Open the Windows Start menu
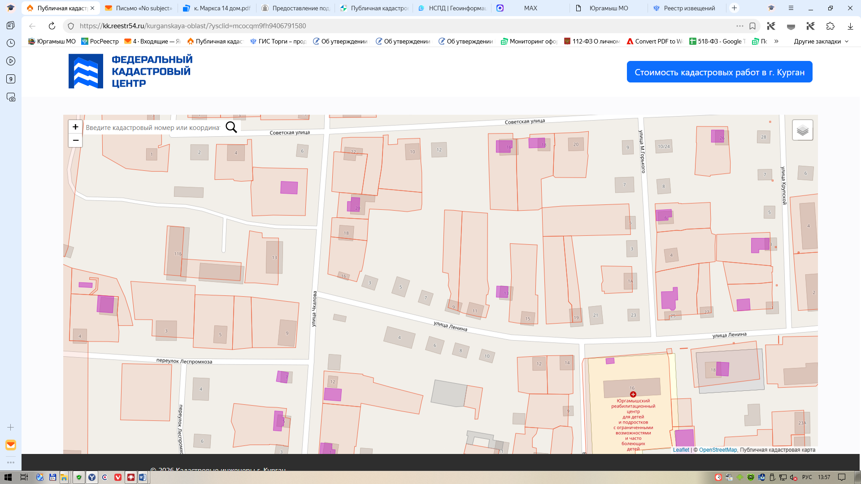The image size is (861, 484). click(8, 477)
